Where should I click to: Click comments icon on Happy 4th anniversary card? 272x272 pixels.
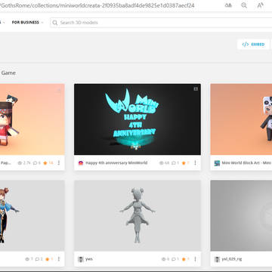pos(174,163)
